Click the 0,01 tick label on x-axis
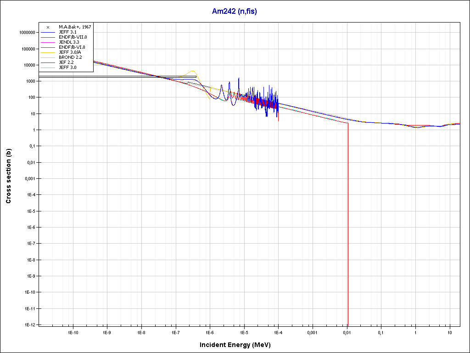 click(x=347, y=332)
